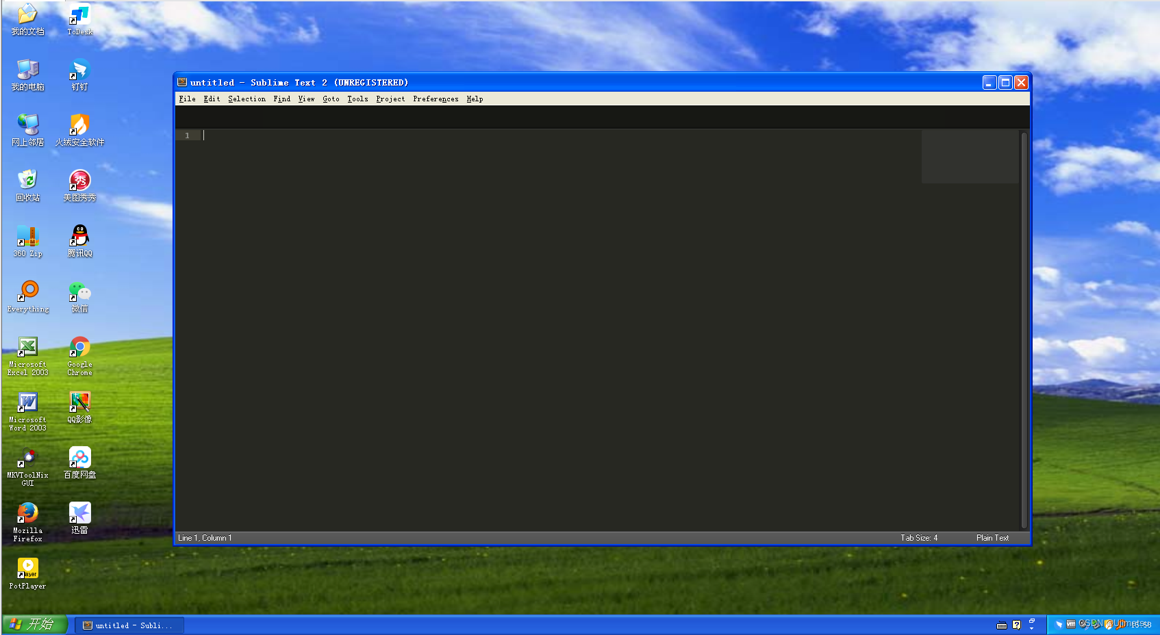Open the Find menu
The image size is (1160, 635).
pyautogui.click(x=281, y=99)
